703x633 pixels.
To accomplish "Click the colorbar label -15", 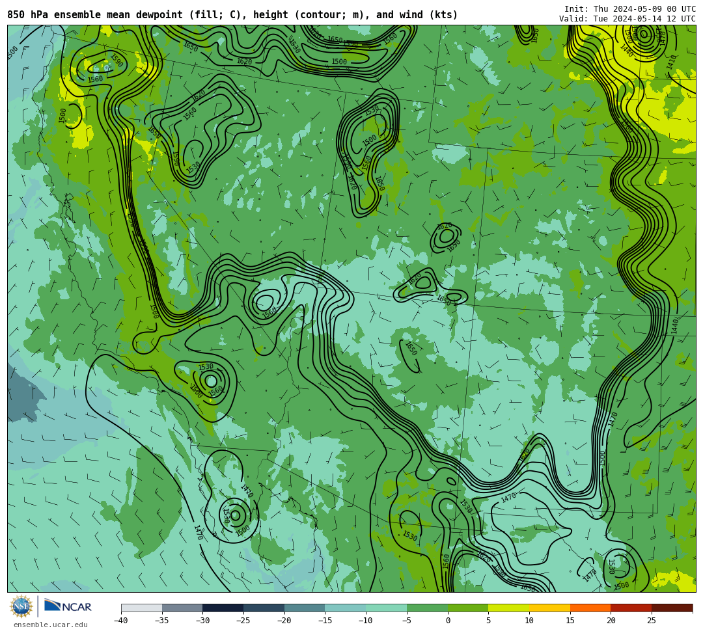I will [325, 621].
